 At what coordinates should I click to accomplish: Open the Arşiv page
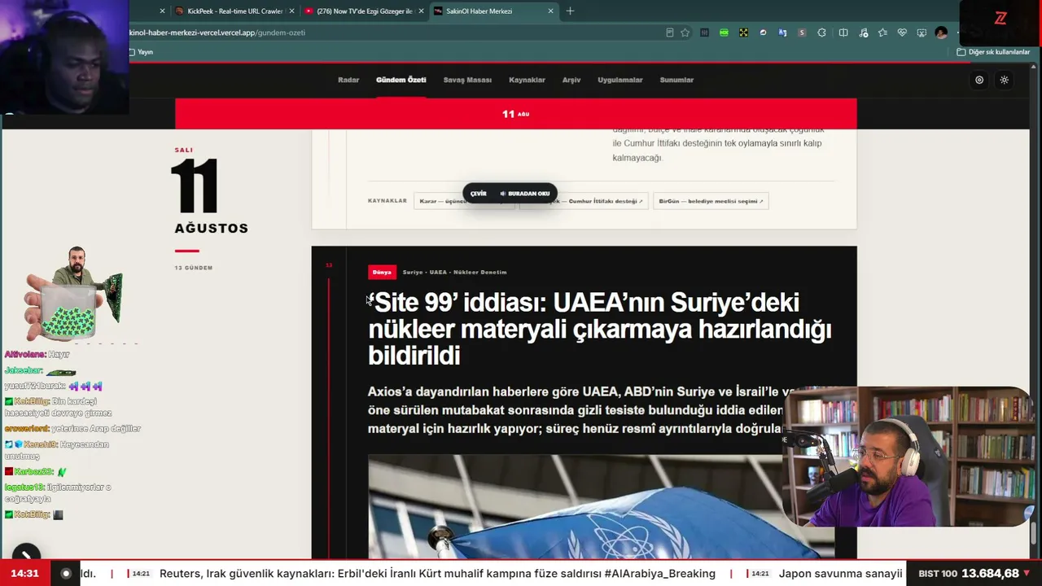coord(571,80)
